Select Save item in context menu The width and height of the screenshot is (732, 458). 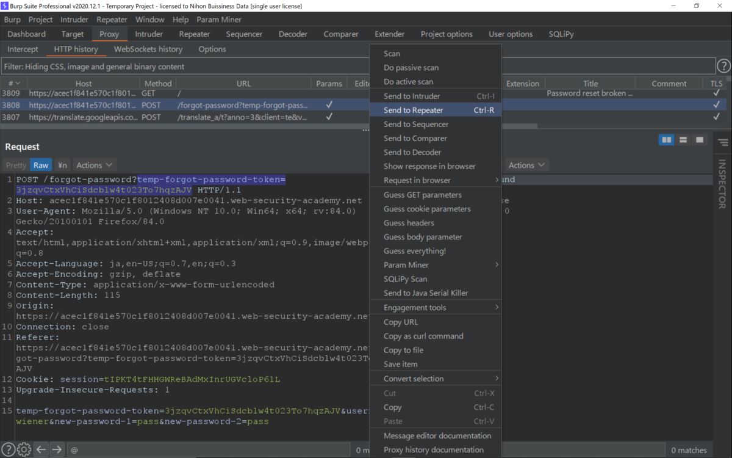(436, 364)
